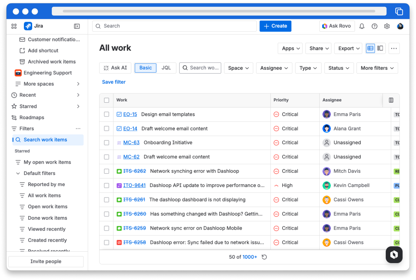Screen dimensions: 416x280
Task: Collapse the Default filters tree section
Action: tap(18, 173)
